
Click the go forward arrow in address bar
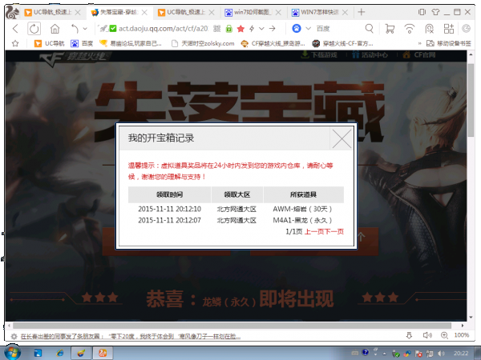pos(272,29)
